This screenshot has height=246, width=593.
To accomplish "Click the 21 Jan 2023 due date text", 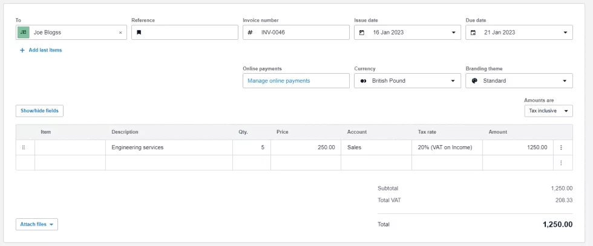I will (500, 33).
